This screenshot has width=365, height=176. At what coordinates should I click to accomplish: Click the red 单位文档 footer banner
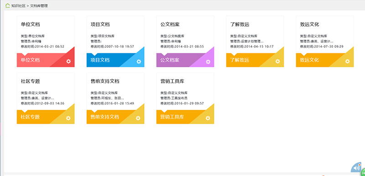pyautogui.click(x=46, y=60)
